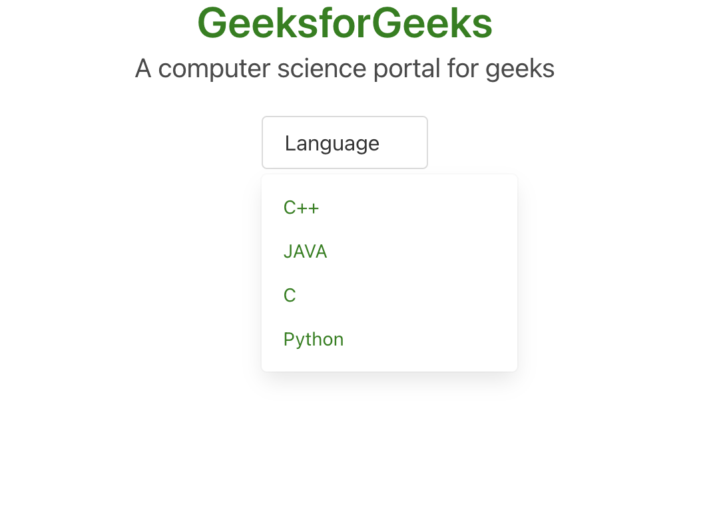Toggle the Language menu closed
711x506 pixels.
point(344,142)
